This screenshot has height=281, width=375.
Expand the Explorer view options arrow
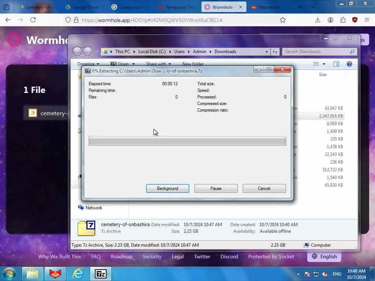click(324, 64)
